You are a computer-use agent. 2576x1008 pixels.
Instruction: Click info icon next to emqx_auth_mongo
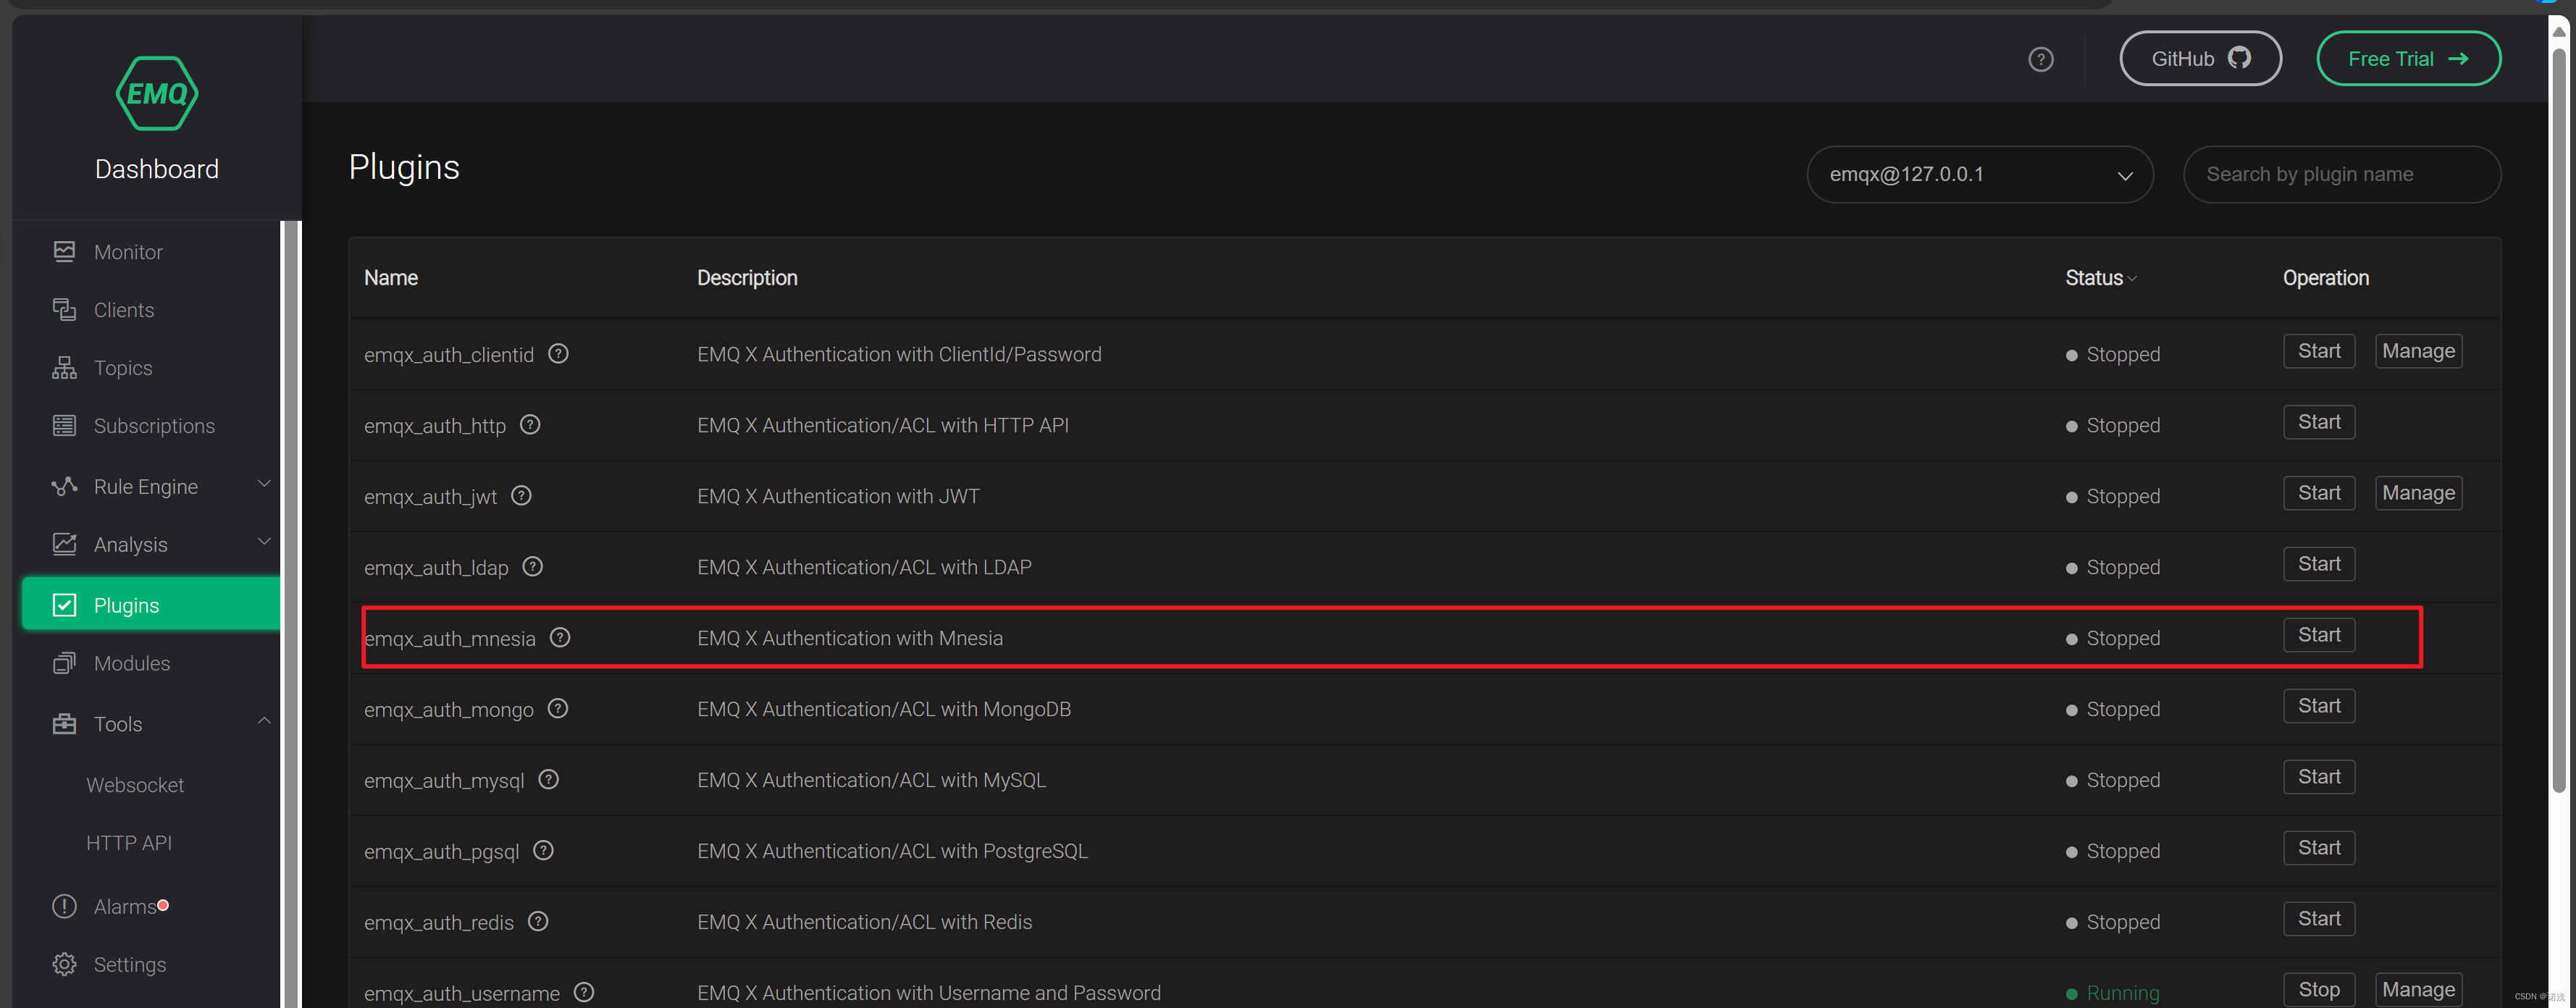point(558,709)
